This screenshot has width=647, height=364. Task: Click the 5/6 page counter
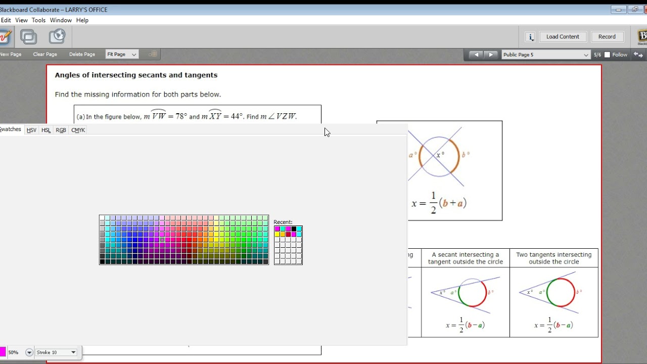pos(597,55)
